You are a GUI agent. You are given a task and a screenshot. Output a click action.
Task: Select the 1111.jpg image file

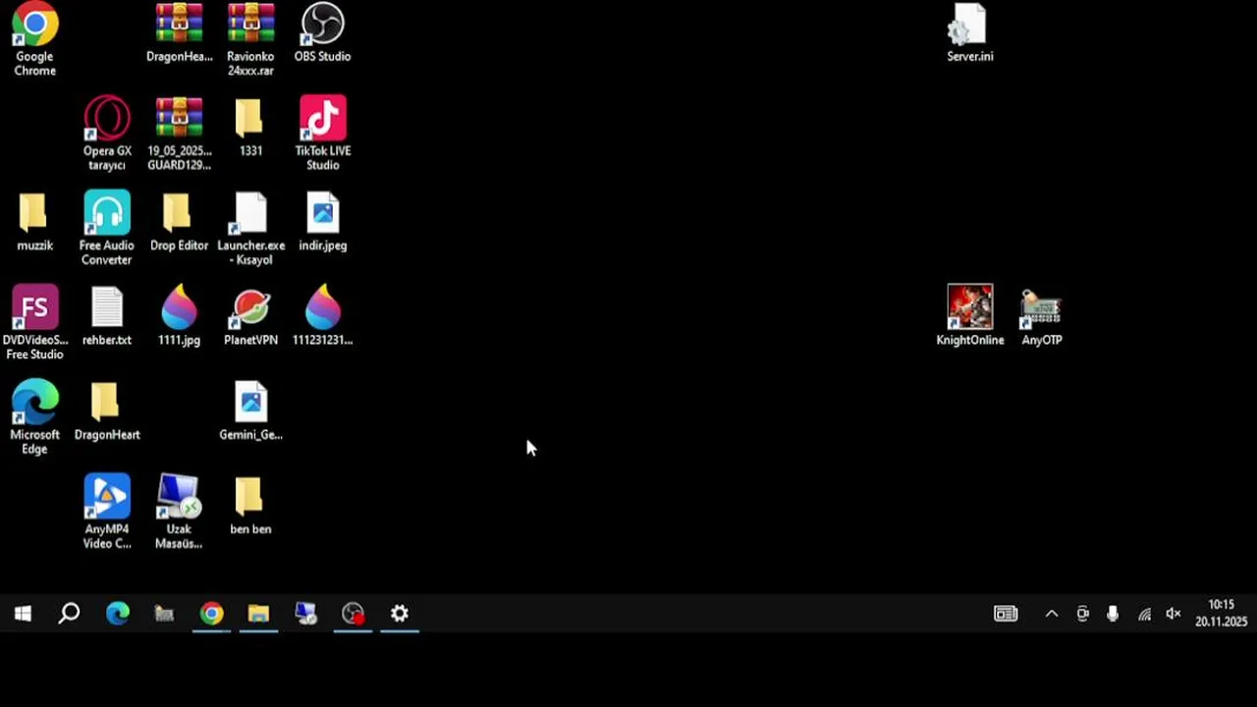point(179,316)
